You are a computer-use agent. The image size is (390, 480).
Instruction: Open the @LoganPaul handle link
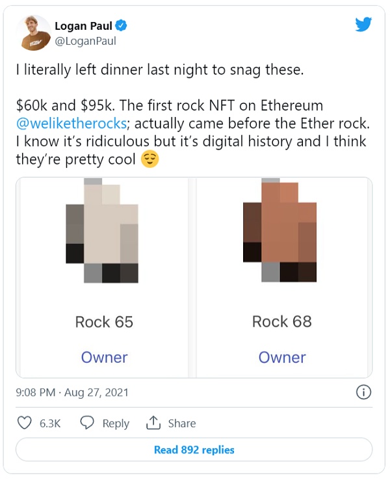[85, 41]
